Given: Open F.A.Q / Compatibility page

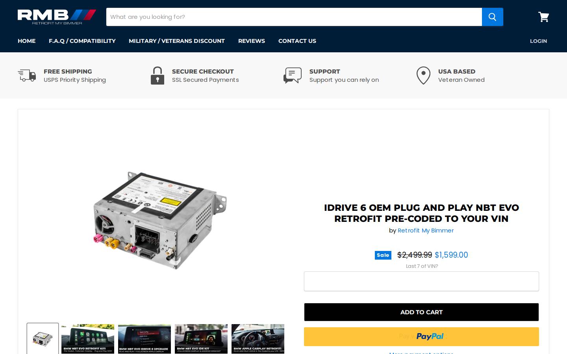Looking at the screenshot, I should point(82,41).
